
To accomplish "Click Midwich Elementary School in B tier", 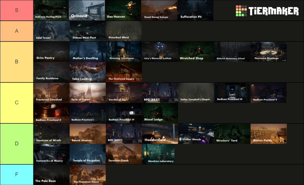I will 232,52.
